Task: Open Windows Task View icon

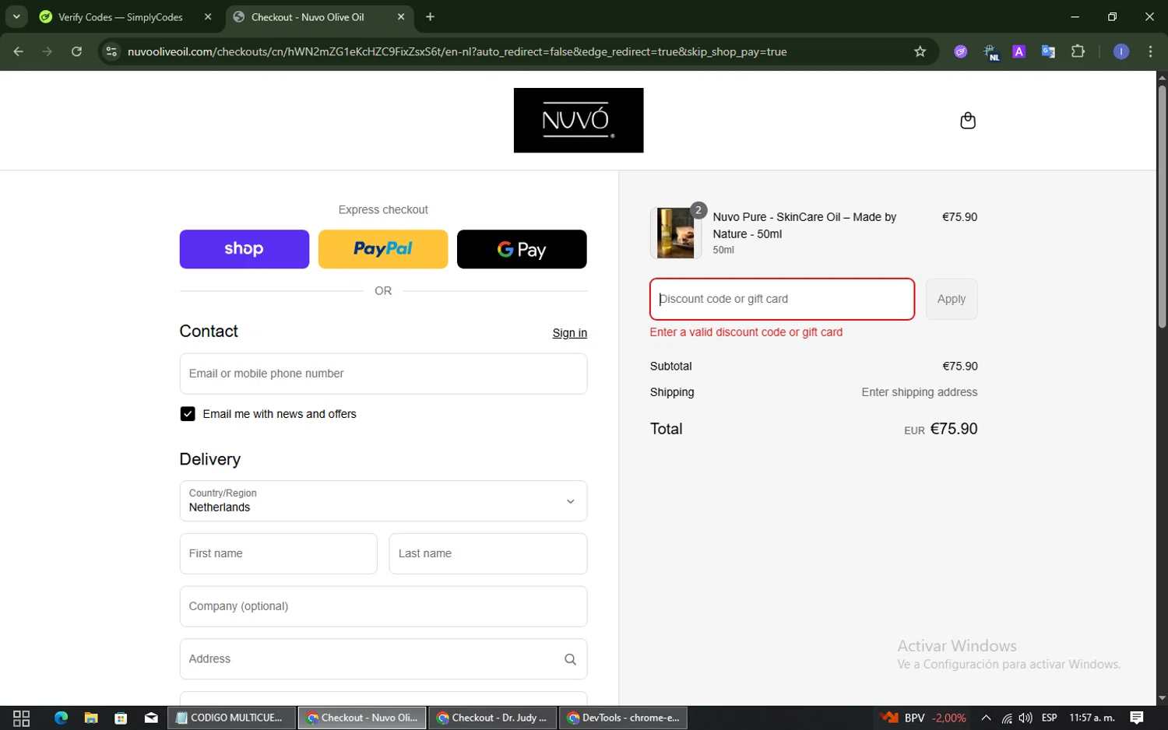Action: [21, 718]
